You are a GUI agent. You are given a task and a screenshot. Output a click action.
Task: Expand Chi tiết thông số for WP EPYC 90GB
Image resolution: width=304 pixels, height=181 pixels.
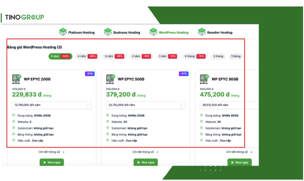[239, 152]
